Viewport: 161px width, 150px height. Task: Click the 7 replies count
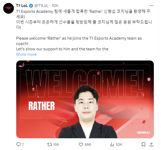point(23,145)
